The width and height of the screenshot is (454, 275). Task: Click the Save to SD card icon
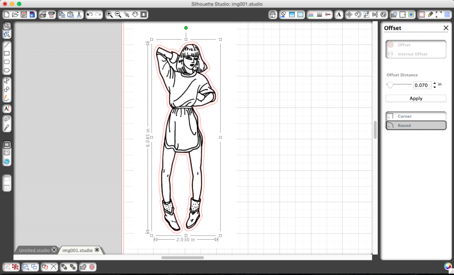(32, 15)
